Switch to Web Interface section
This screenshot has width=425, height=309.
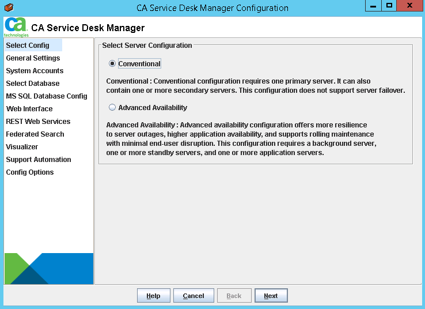point(29,109)
